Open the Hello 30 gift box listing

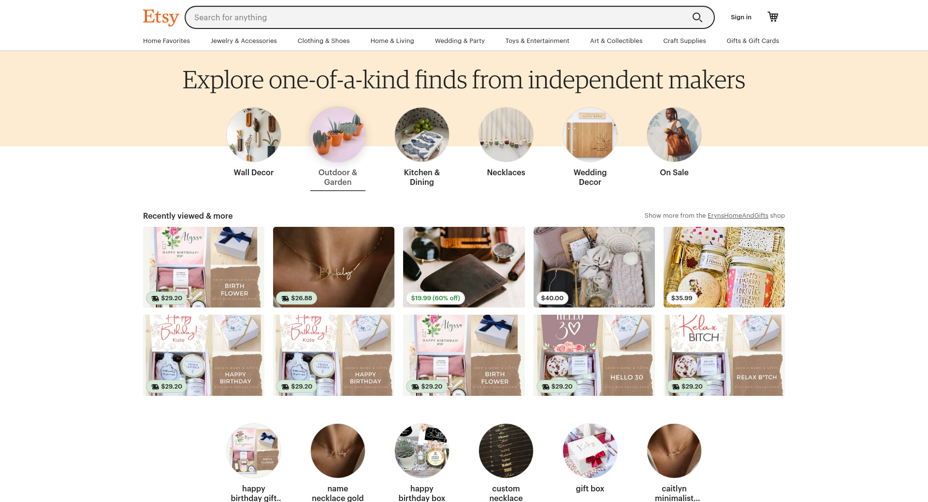tap(594, 355)
